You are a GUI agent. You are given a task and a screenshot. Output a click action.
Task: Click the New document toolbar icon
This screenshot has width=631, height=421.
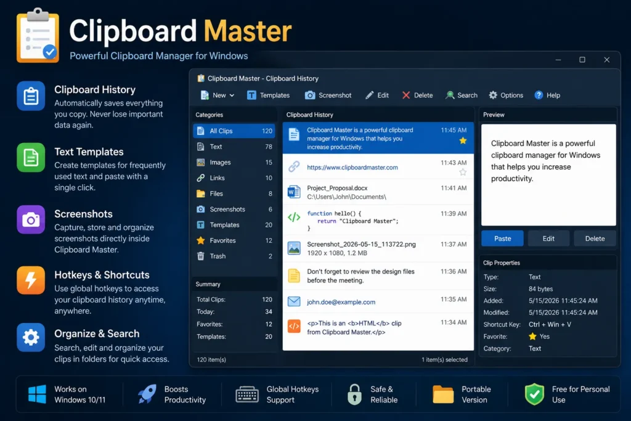pos(205,96)
